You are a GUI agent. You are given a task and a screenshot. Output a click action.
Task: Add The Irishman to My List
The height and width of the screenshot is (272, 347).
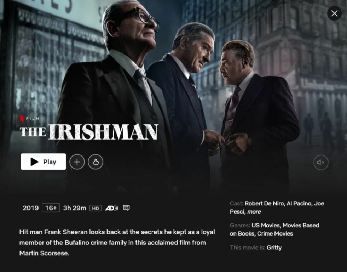pos(77,162)
